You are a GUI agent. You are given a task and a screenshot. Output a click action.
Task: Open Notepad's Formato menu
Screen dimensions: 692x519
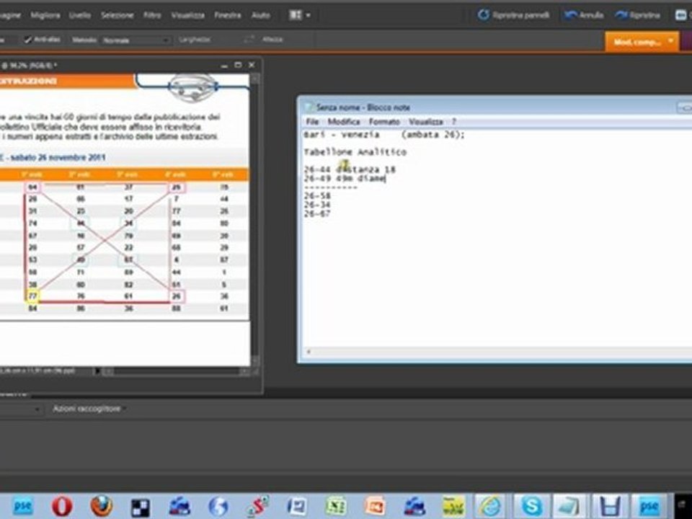[384, 121]
